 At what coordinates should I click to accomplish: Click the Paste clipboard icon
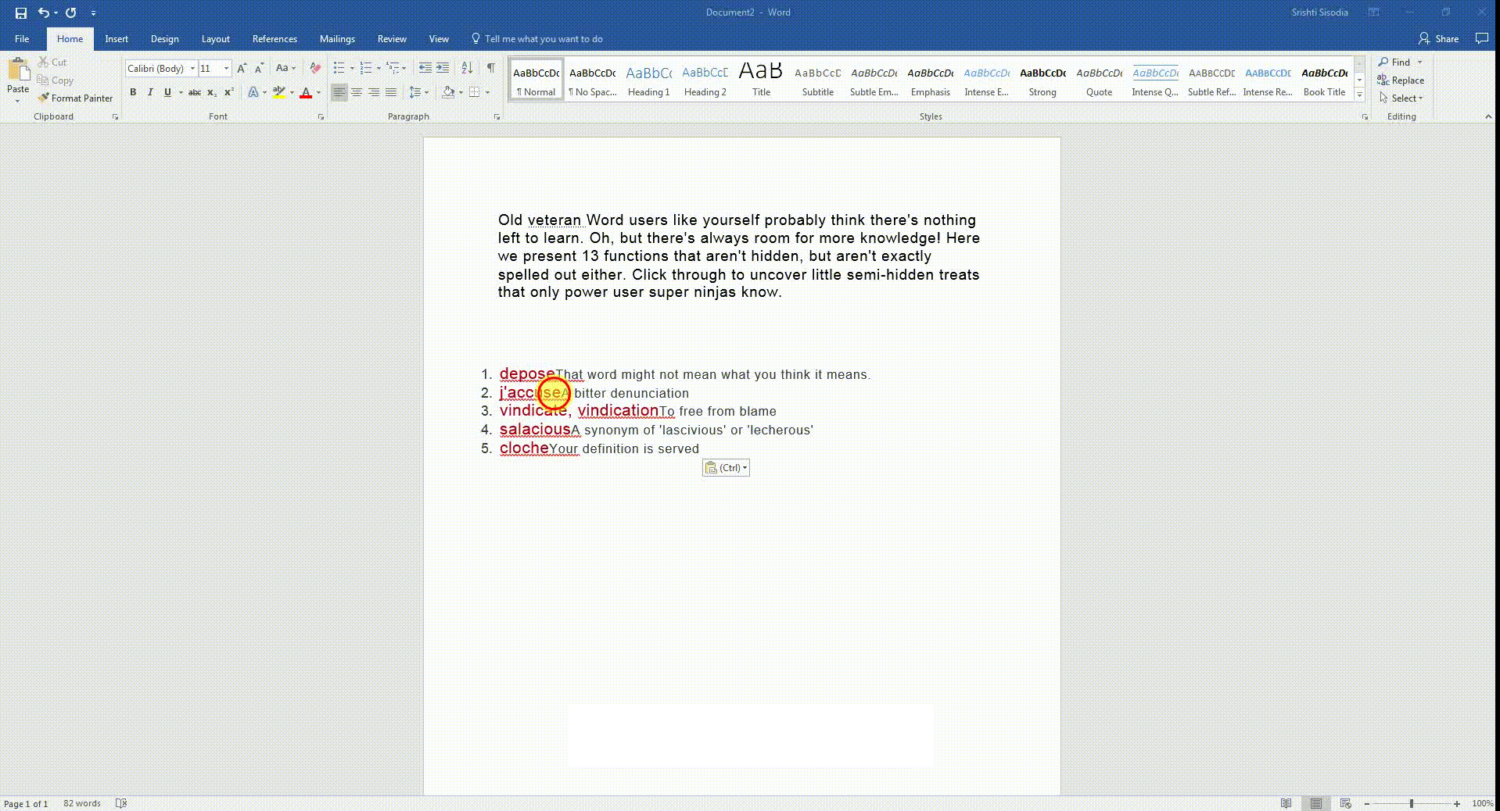17,70
